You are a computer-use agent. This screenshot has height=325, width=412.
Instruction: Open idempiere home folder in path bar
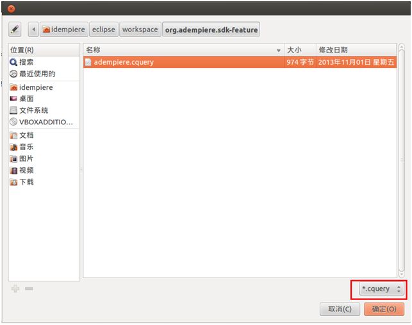click(64, 29)
